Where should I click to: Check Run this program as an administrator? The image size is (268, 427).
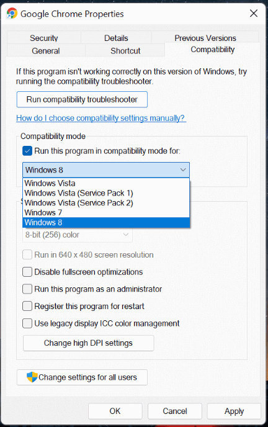(27, 289)
